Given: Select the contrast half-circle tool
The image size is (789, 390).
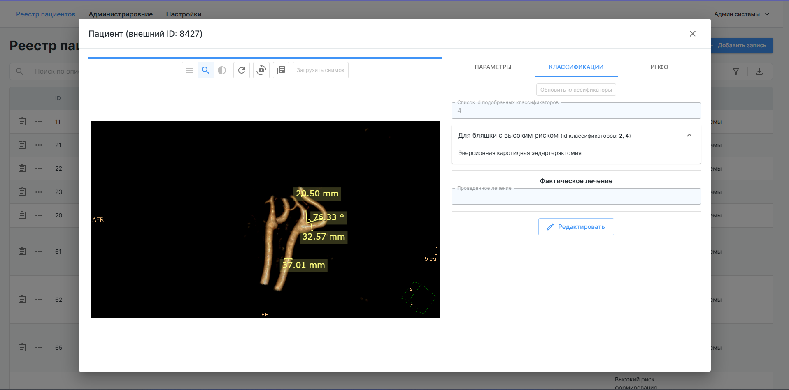Looking at the screenshot, I should [222, 70].
